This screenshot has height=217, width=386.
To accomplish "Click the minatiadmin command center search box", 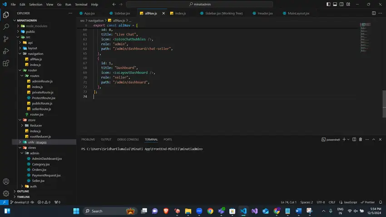I will coord(199,4).
